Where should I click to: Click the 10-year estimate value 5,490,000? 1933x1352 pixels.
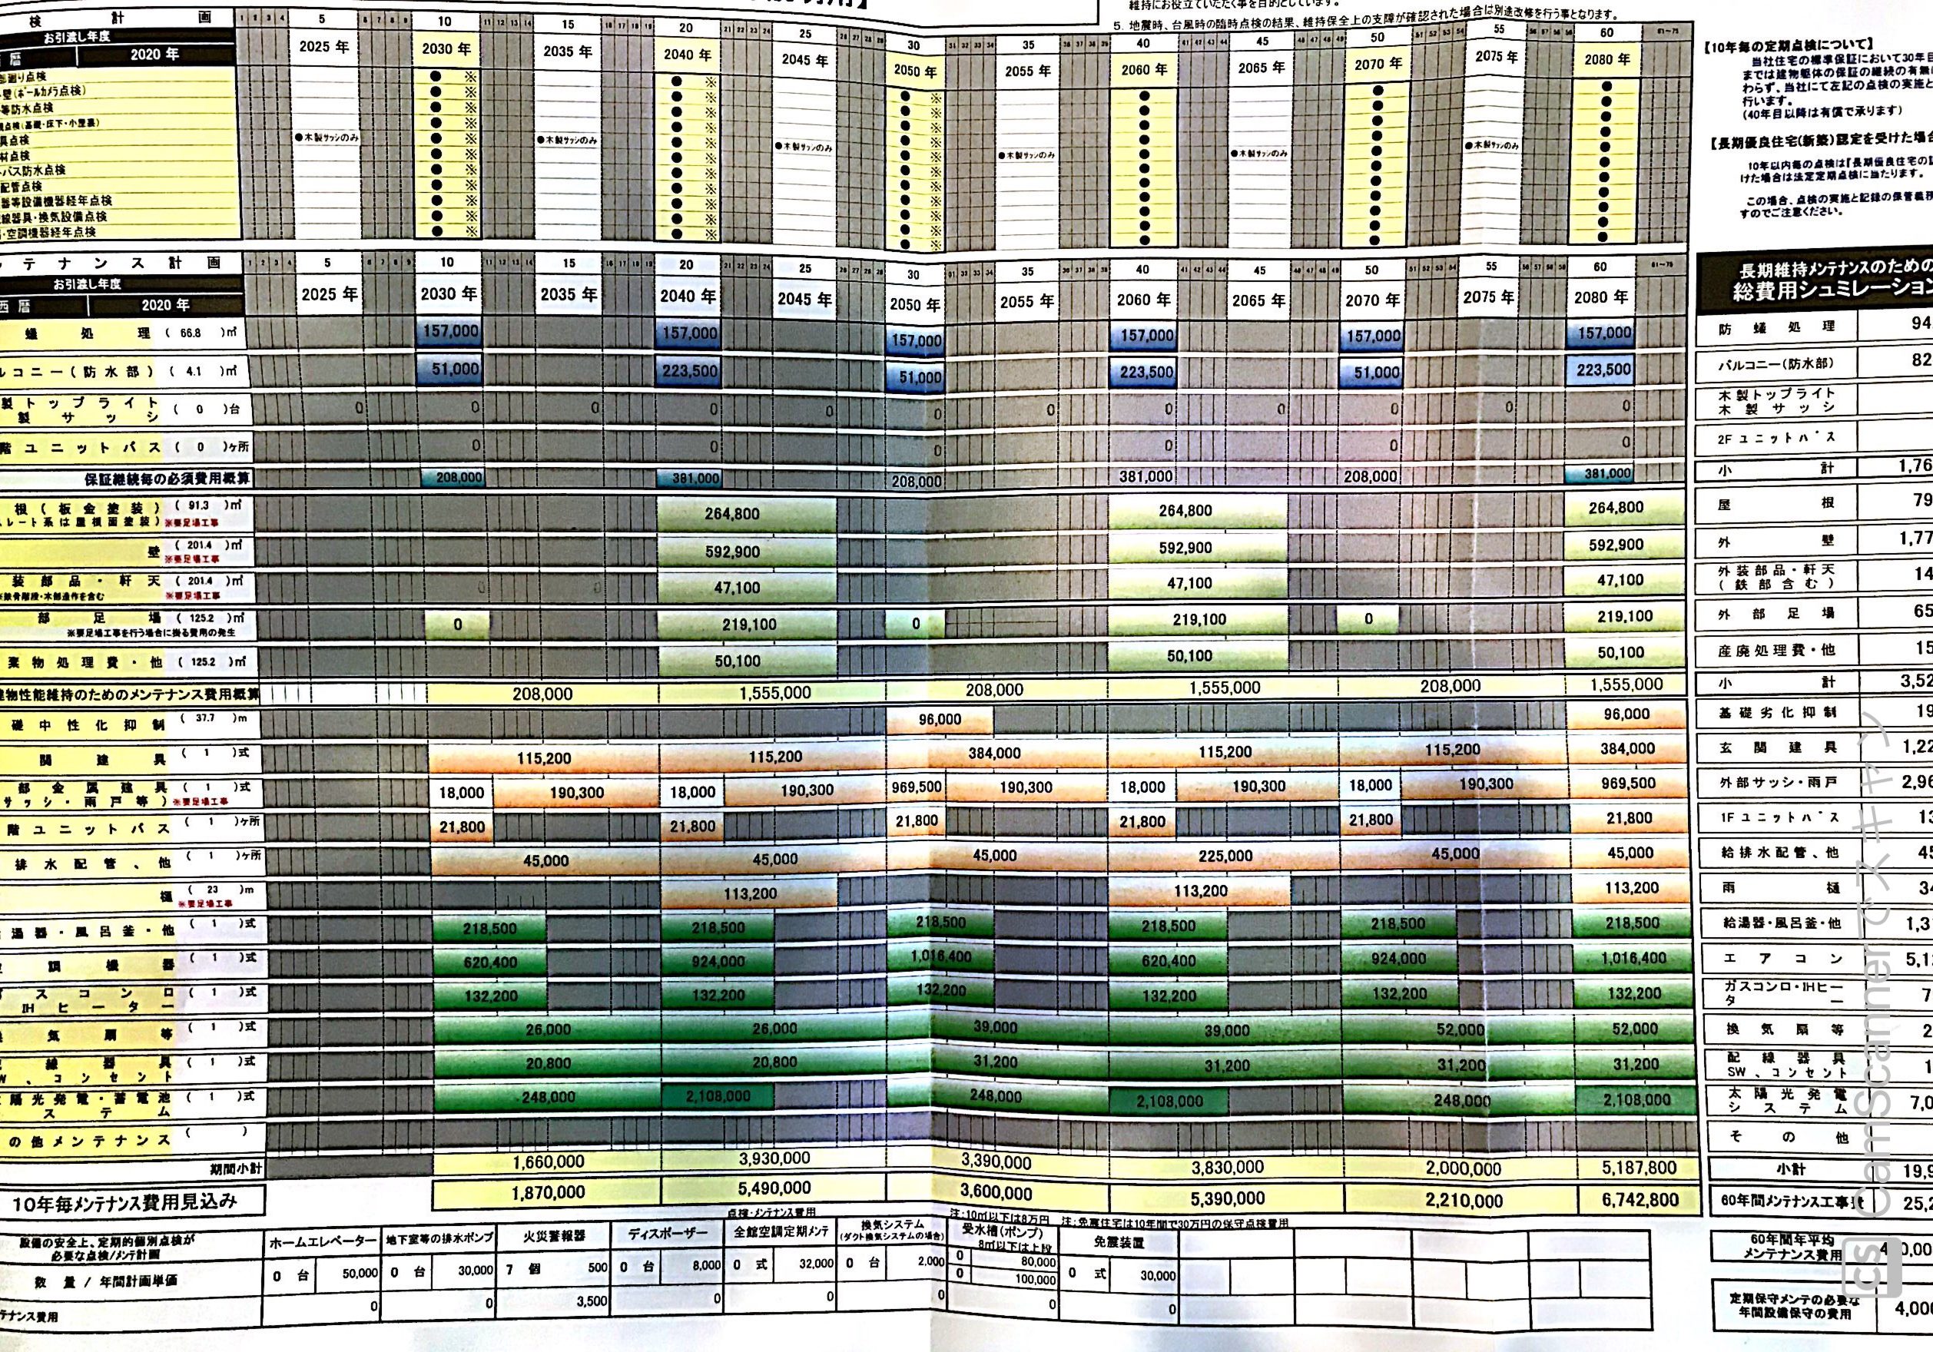click(774, 1188)
